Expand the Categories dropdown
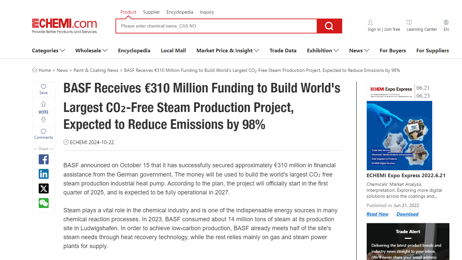The height and width of the screenshot is (260, 462). tap(48, 50)
